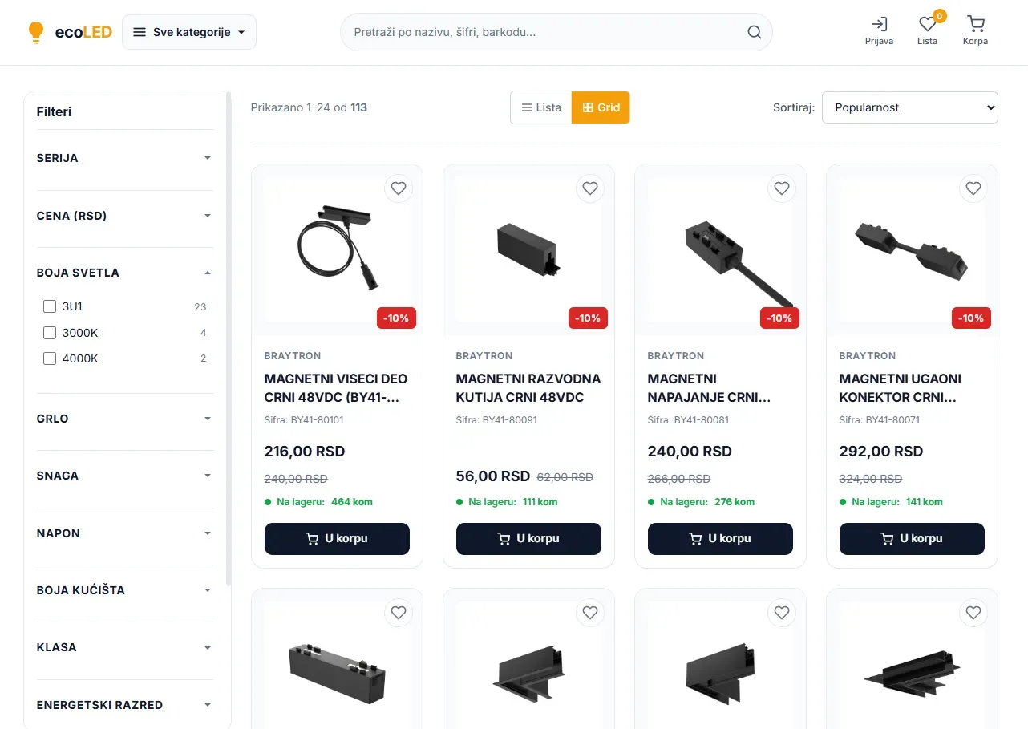Click BRAYTRON brand above MAGNETNI VISECI DEO

293,356
